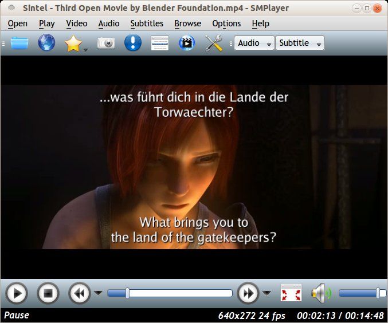Open the Help menu
Screen dimensions: 388x323
[x=261, y=23]
